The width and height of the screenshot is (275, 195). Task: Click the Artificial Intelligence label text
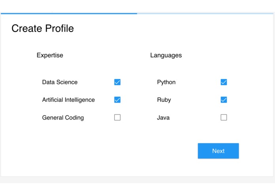coord(68,100)
